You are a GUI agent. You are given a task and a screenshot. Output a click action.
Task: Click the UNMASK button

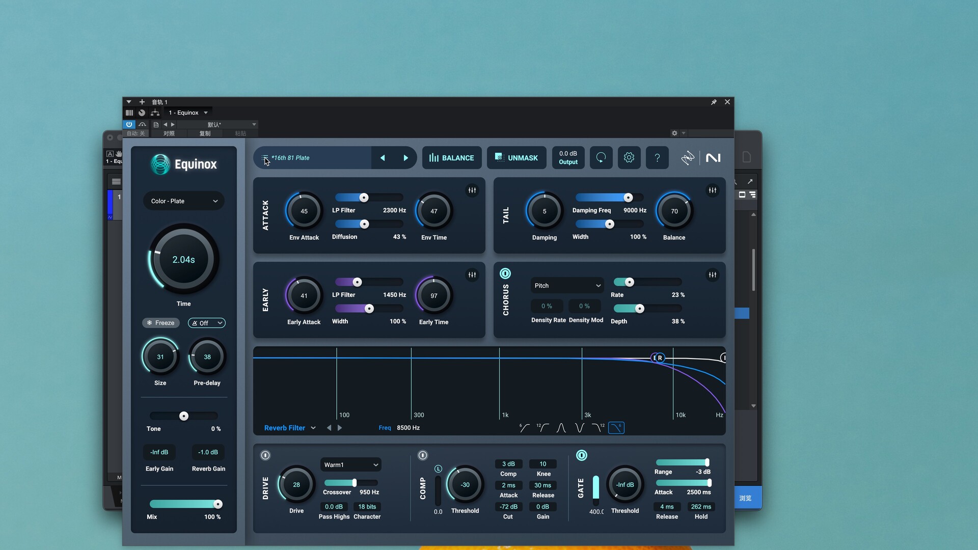[517, 158]
